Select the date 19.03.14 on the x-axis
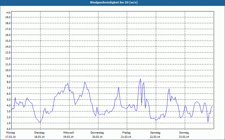Image resolution: width=225 pixels, height=140 pixels. coord(69,137)
